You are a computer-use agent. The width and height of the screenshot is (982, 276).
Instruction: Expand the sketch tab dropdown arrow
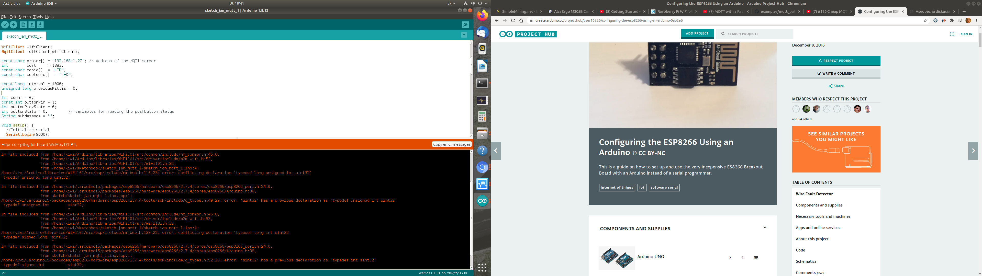[464, 35]
